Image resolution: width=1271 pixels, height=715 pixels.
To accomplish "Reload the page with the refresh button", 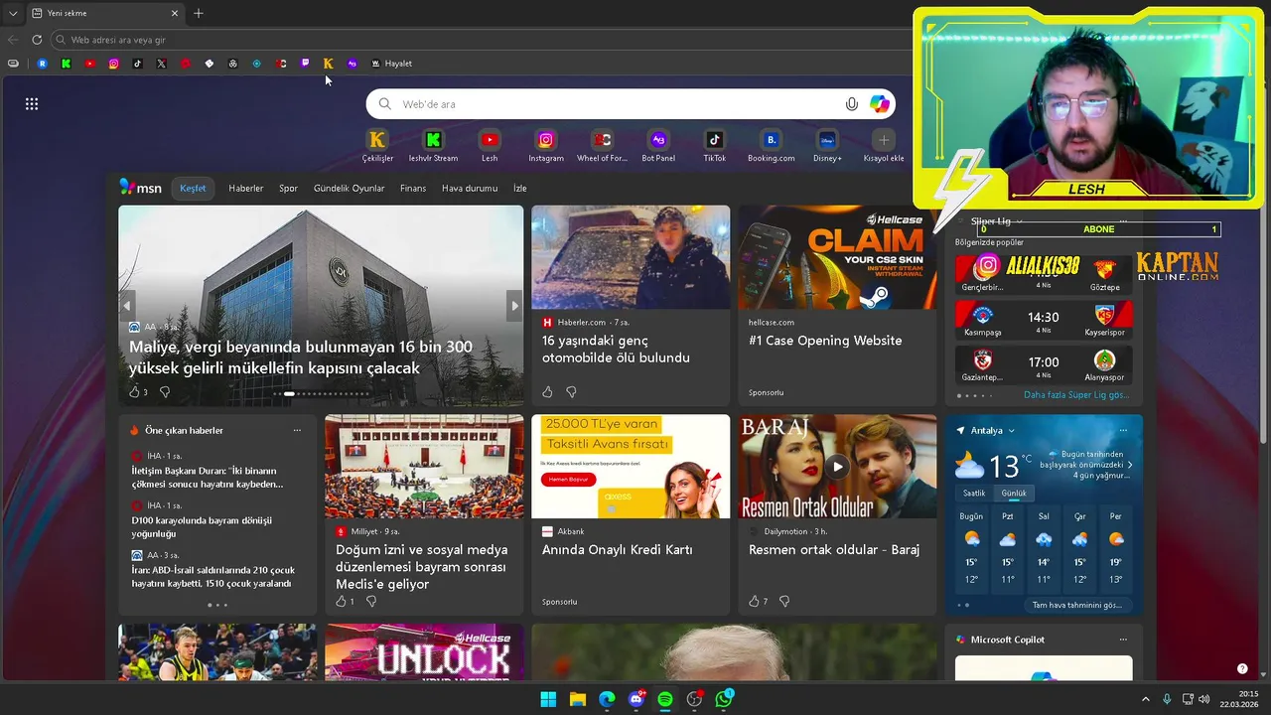I will pyautogui.click(x=37, y=40).
